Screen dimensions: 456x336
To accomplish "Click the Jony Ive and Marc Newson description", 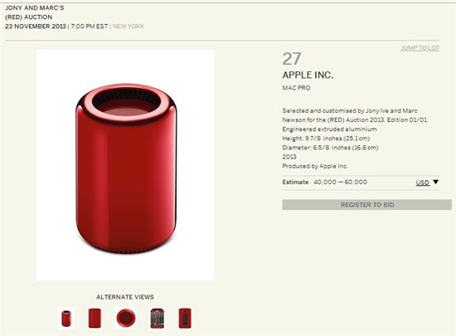I will (x=355, y=115).
